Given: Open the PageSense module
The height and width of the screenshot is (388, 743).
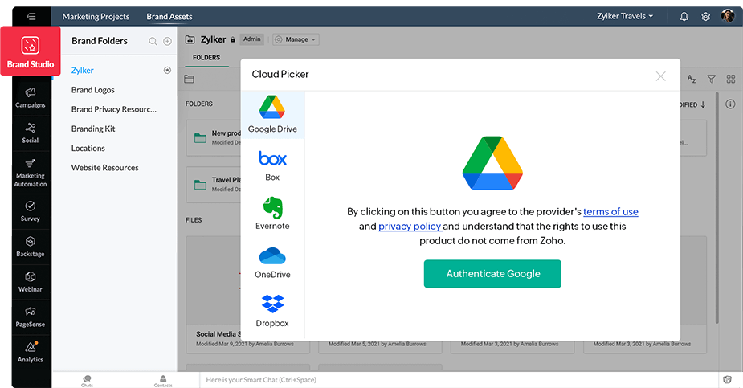Looking at the screenshot, I should (x=31, y=317).
